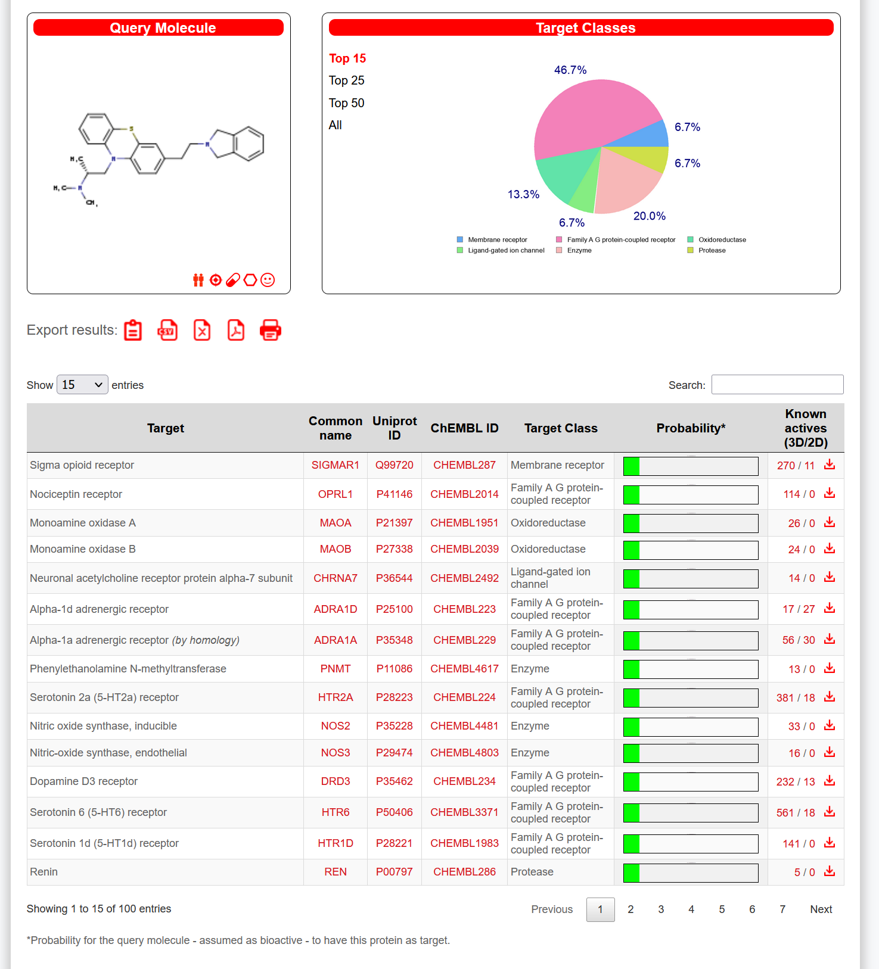Click the query molecule structure image
The height and width of the screenshot is (969, 879).
point(159,159)
